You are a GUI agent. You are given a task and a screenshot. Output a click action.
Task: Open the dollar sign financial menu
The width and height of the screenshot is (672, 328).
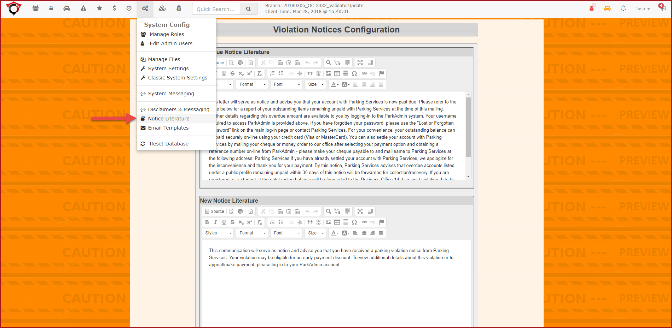pyautogui.click(x=114, y=8)
